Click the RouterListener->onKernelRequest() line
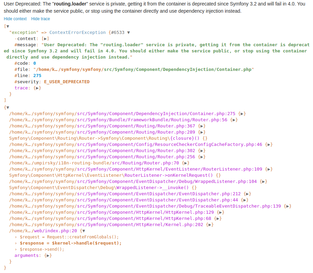Screen dimensions: 313x273 click(111, 175)
